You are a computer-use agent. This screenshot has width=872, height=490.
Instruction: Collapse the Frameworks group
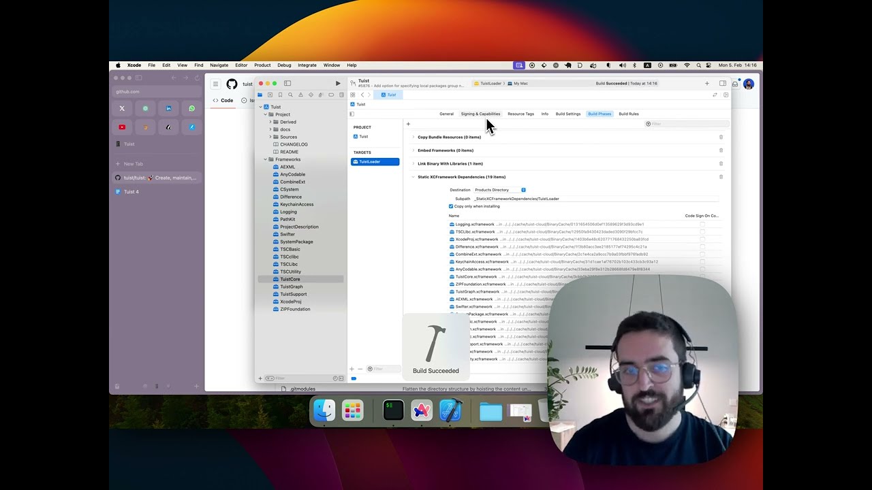(x=265, y=159)
